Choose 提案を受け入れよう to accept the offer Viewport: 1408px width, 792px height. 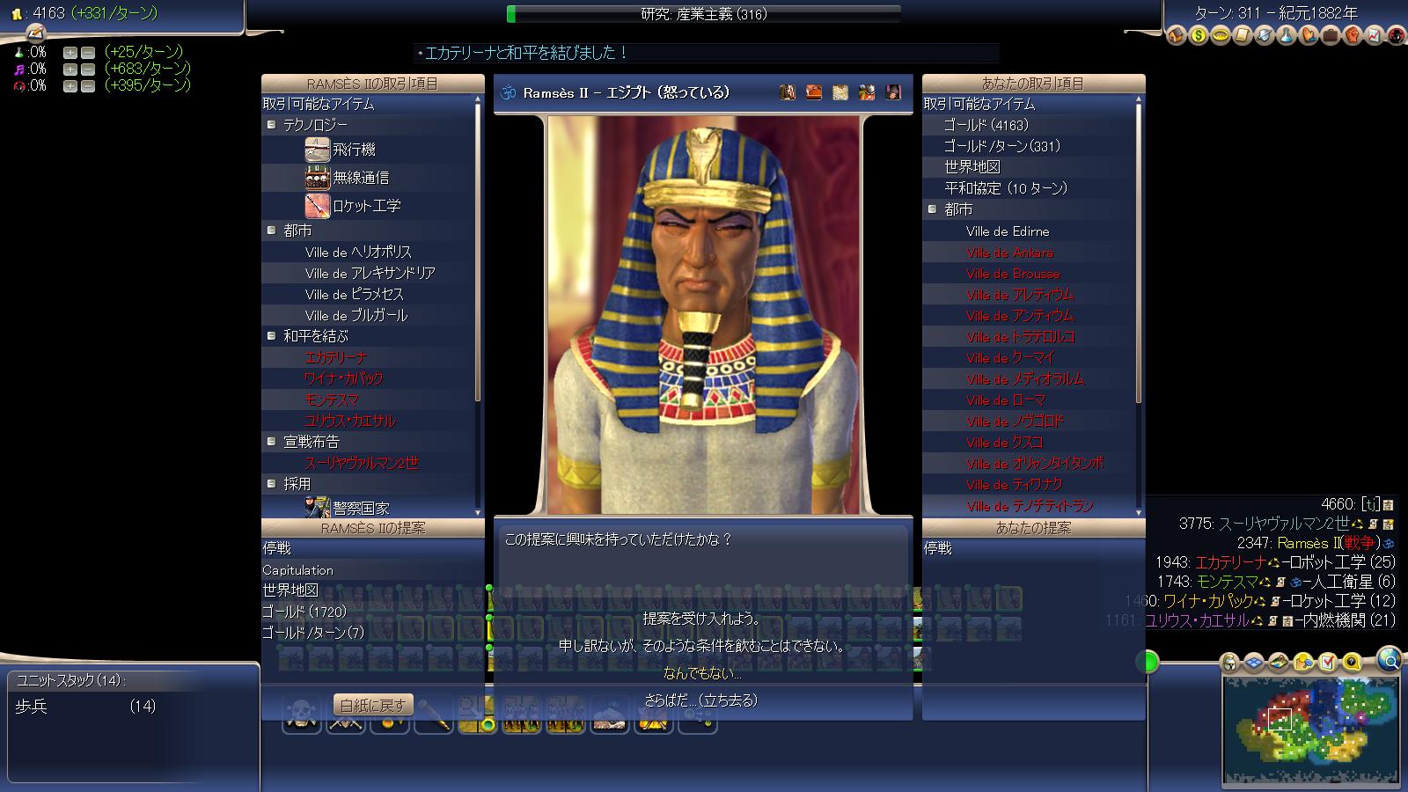pyautogui.click(x=701, y=619)
